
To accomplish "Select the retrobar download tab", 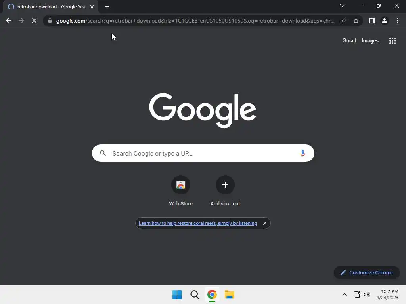I will click(50, 7).
